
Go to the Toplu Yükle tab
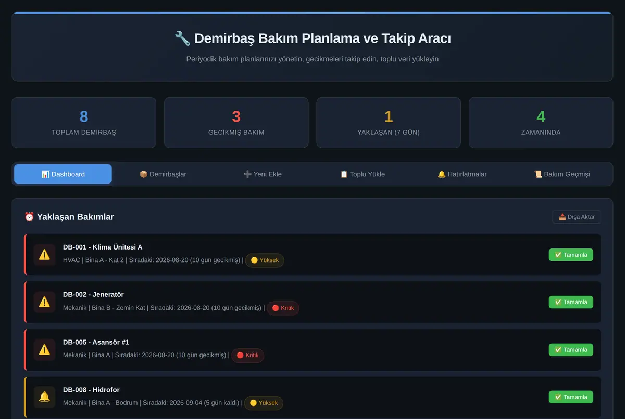coord(362,174)
